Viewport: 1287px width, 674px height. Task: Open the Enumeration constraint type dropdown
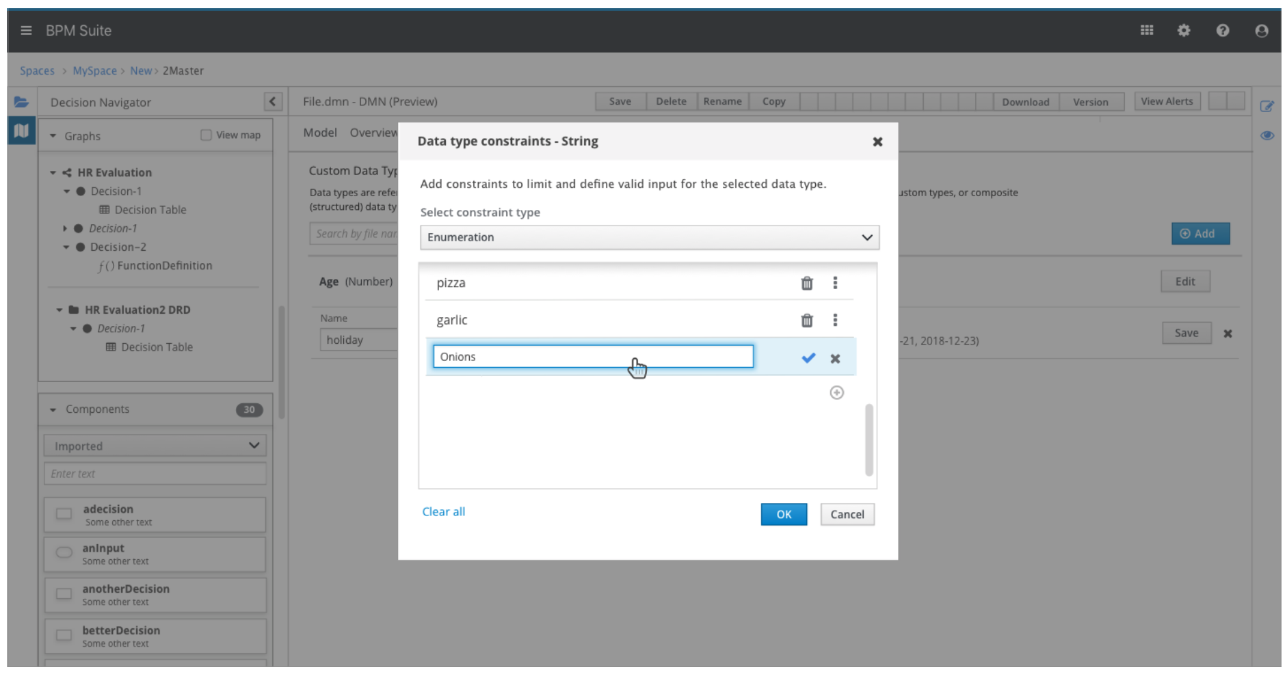click(x=649, y=237)
